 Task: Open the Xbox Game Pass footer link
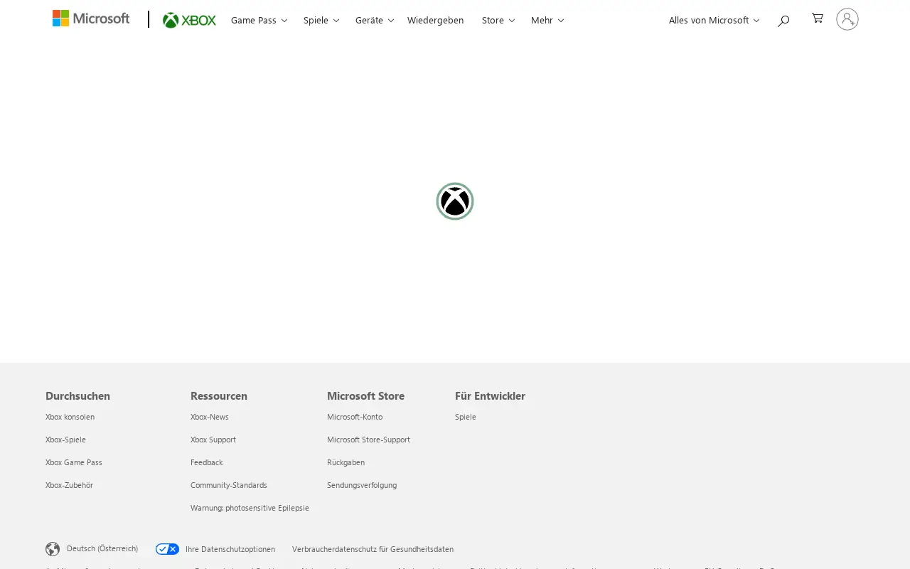(74, 462)
